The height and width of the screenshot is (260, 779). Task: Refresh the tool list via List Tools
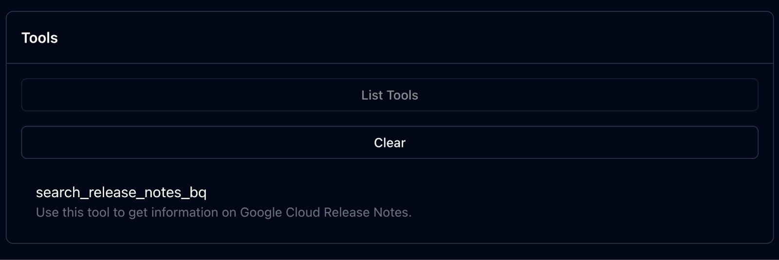(x=389, y=95)
